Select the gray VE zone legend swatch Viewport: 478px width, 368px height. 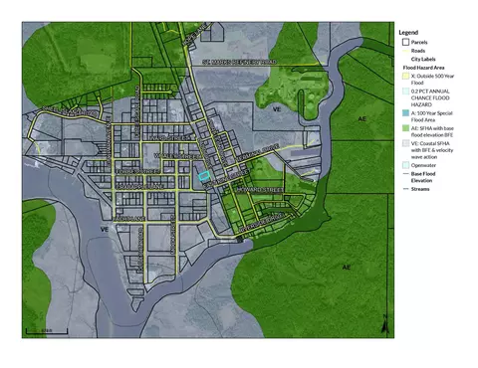[405, 143]
